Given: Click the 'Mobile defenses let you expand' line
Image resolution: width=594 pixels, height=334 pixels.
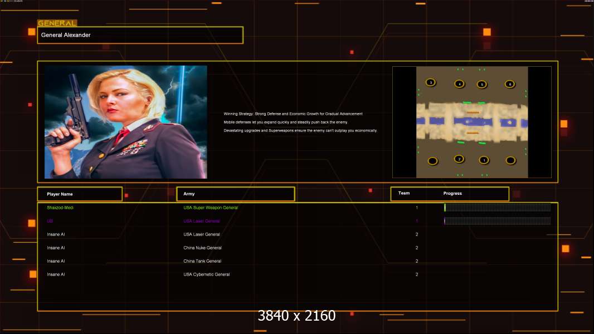Looking at the screenshot, I should (x=285, y=122).
